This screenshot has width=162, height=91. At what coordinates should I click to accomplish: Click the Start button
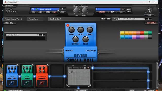coord(103,19)
